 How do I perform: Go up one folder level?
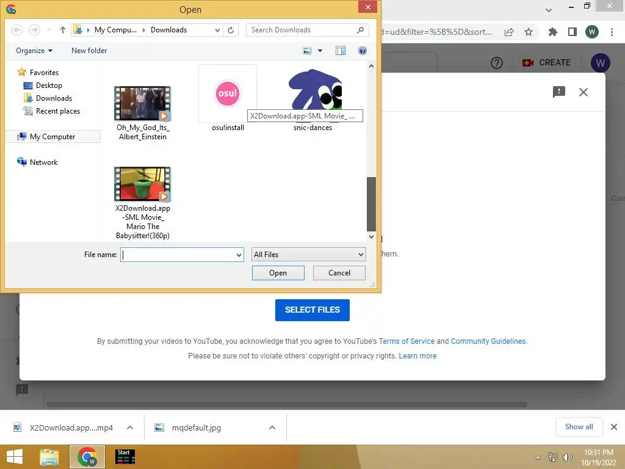click(x=63, y=30)
